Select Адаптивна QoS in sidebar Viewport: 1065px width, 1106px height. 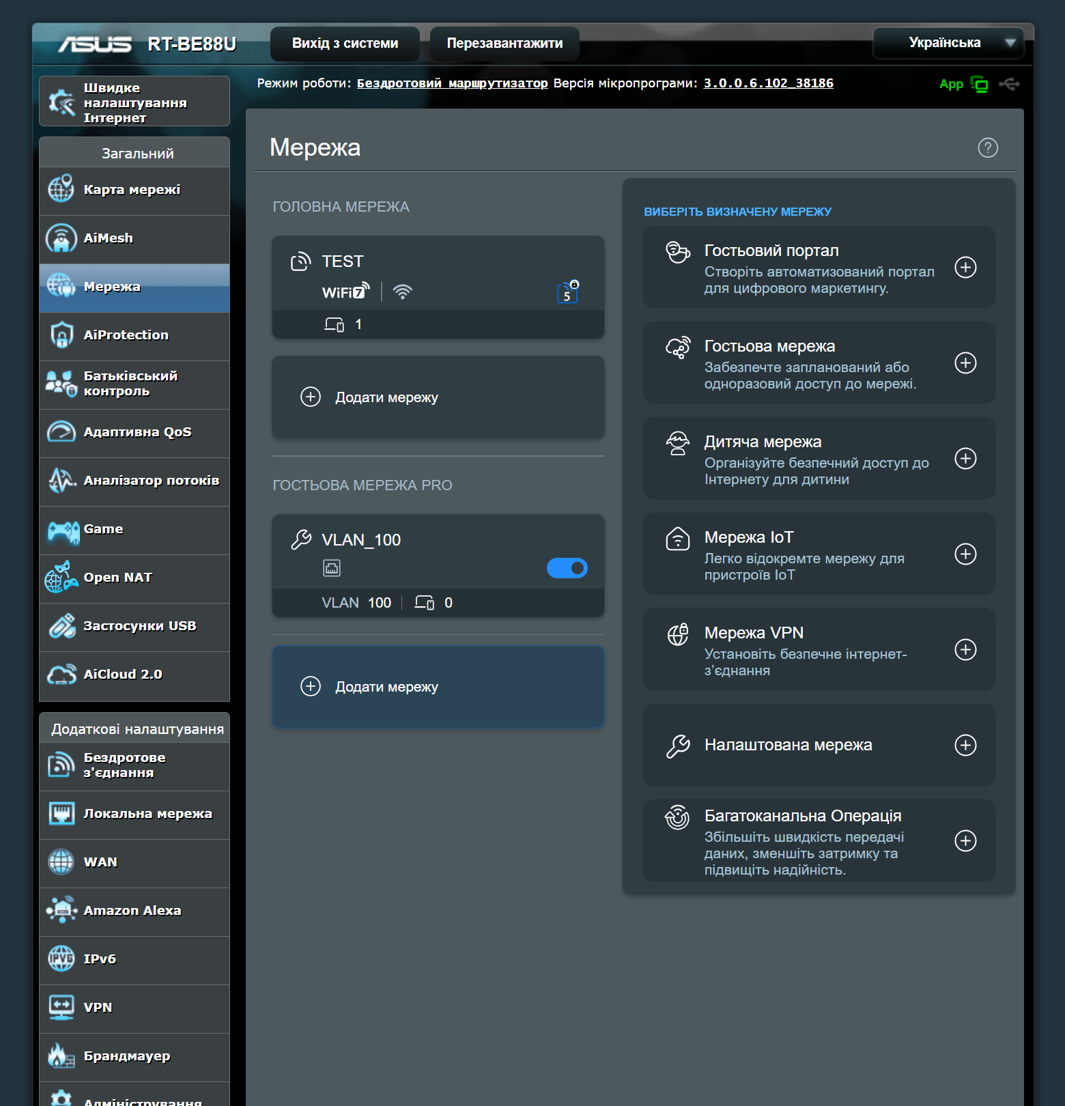tap(134, 433)
